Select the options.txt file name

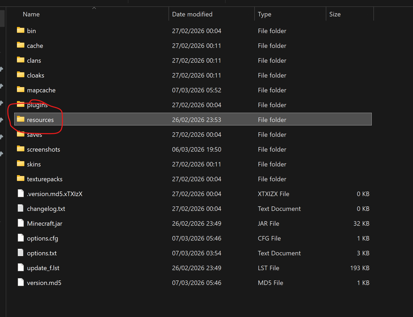(x=42, y=253)
